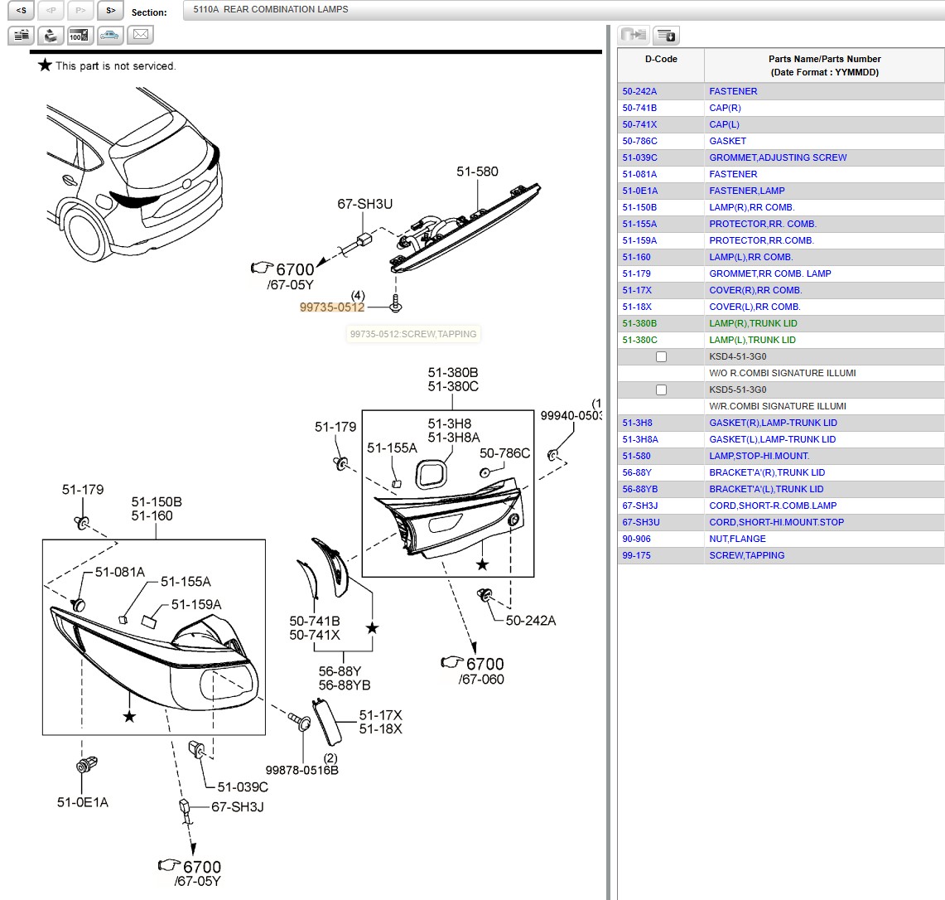Open vehicle info via car icon

click(109, 35)
